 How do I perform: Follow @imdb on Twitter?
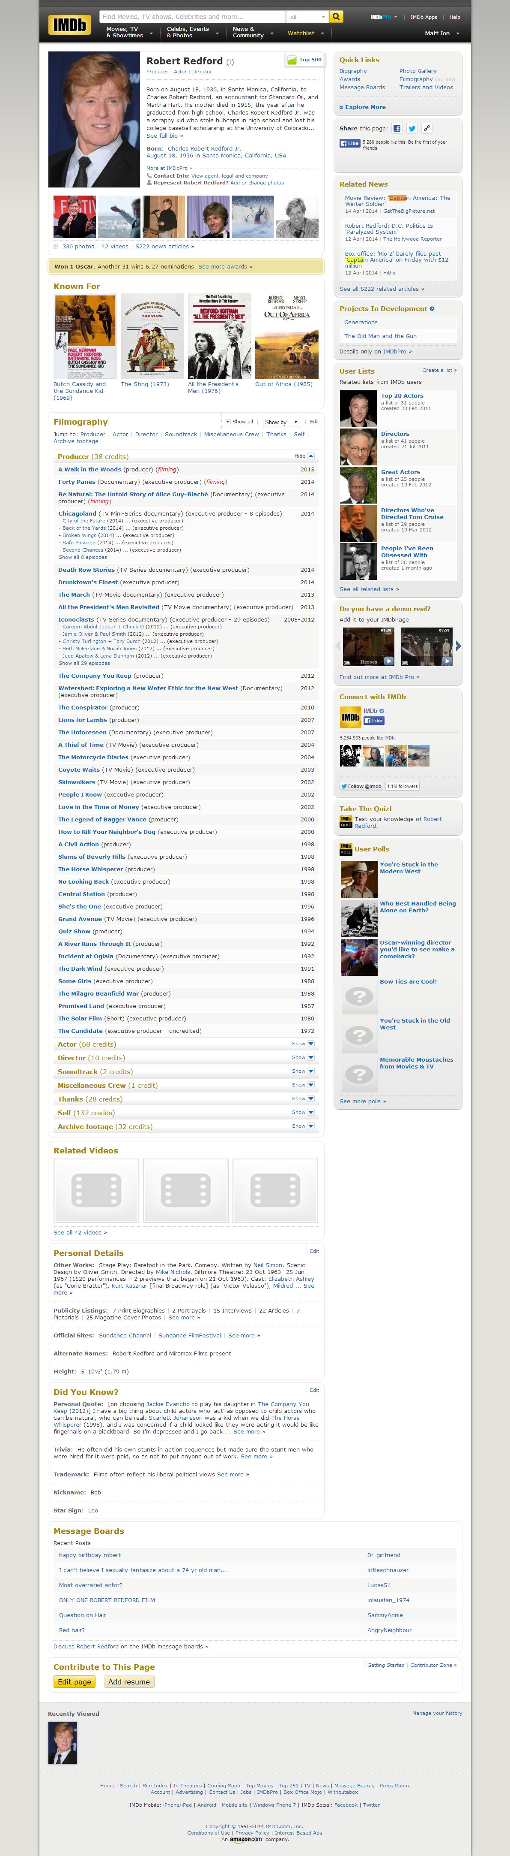(x=362, y=786)
